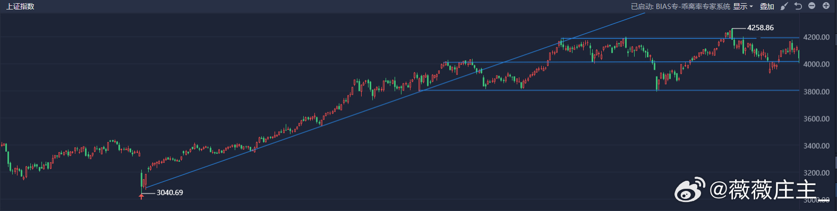Click the 3400.00 price axis label
Screen dimensions: 837x211
click(x=816, y=145)
